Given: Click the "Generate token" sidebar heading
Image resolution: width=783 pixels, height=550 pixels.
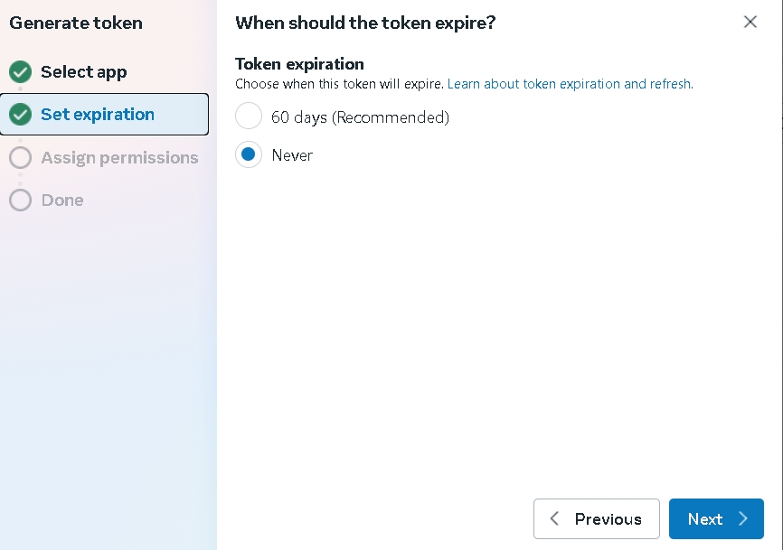Looking at the screenshot, I should click(76, 23).
